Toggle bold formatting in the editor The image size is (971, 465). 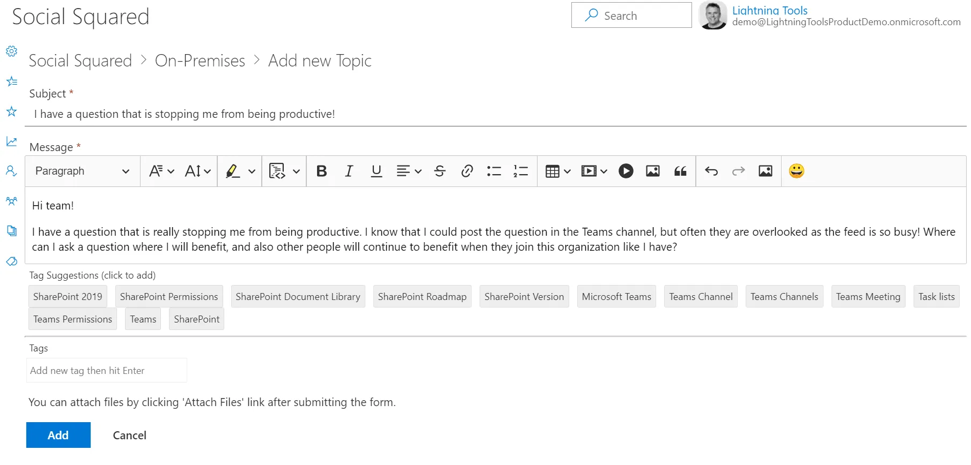pyautogui.click(x=322, y=171)
